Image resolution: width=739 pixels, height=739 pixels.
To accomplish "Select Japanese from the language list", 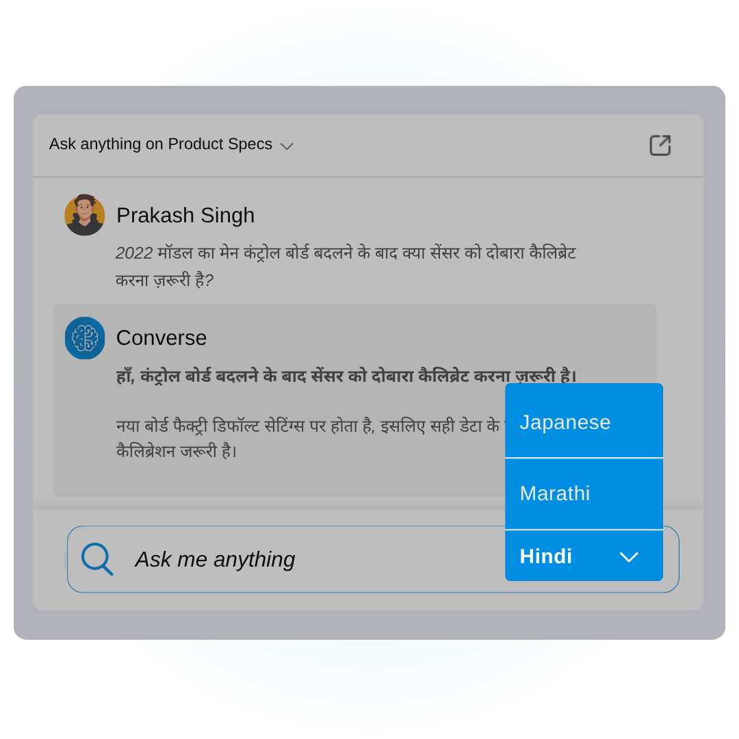I will click(584, 421).
